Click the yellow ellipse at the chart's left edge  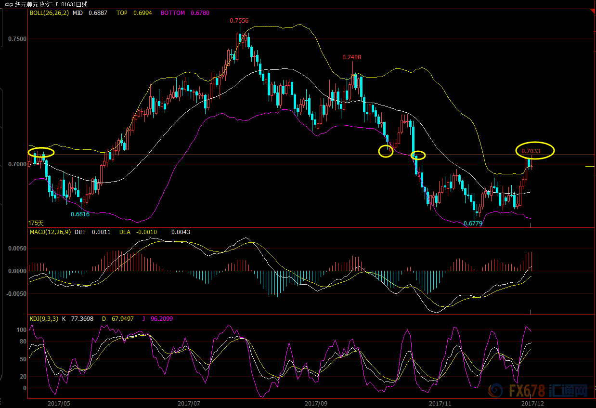pyautogui.click(x=41, y=152)
